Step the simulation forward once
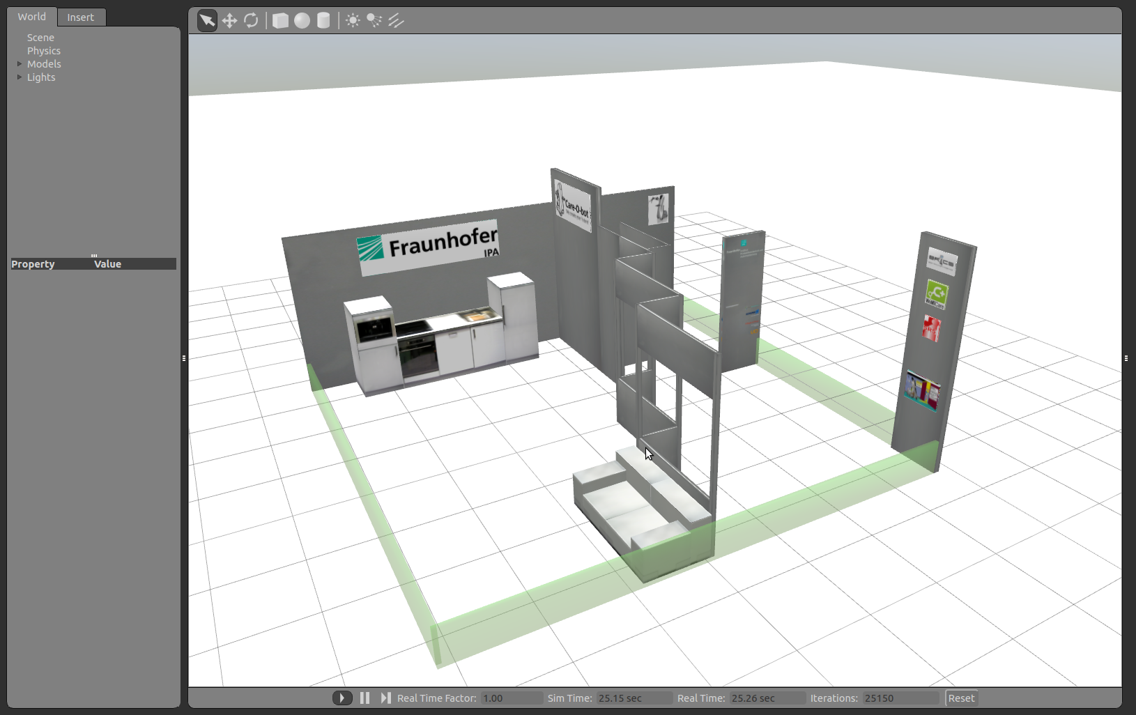1136x715 pixels. click(x=385, y=698)
